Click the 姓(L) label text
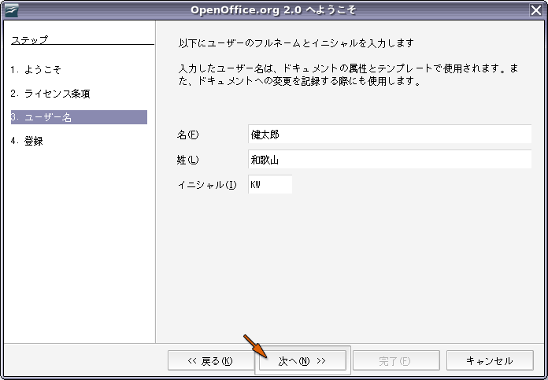This screenshot has height=380, width=548. (187, 160)
